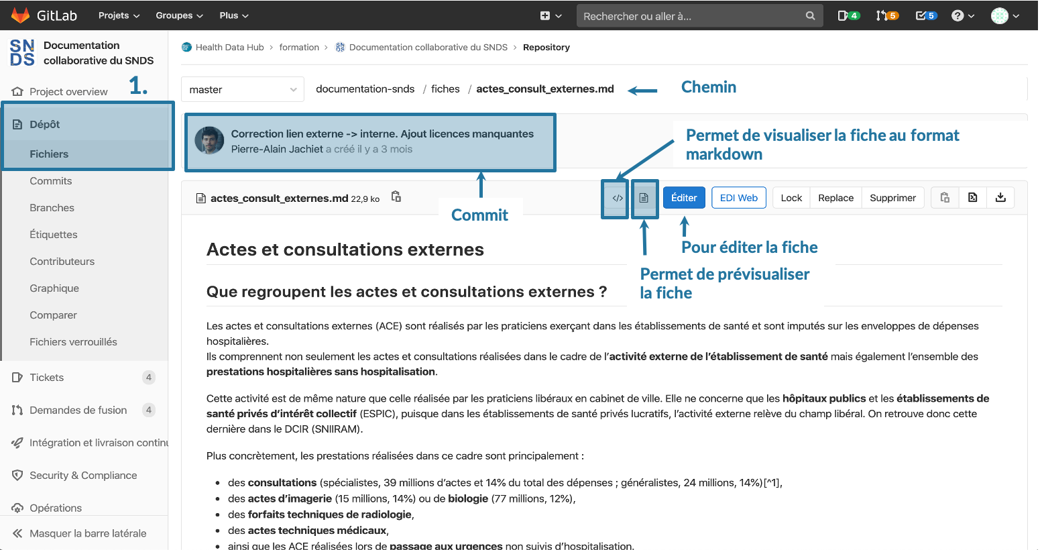Click the EDI Web button

tap(738, 198)
